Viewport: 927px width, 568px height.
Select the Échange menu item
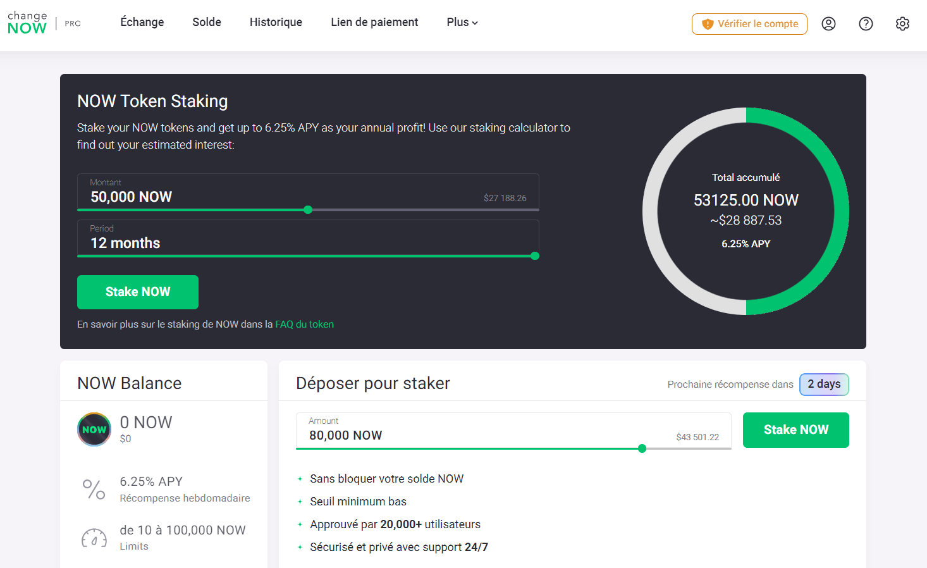(142, 22)
